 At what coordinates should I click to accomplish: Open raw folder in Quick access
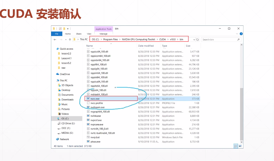pyautogui.click(x=63, y=68)
